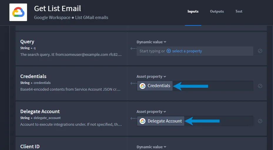Image resolution: width=273 pixels, height=150 pixels.
Task: Click 'String • delegate_account' type text
Action: [x=40, y=118]
